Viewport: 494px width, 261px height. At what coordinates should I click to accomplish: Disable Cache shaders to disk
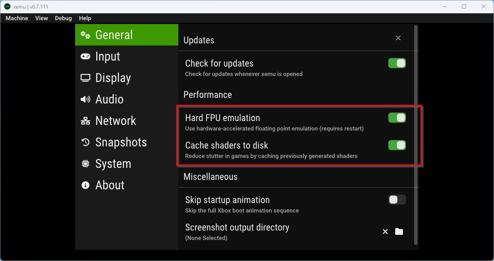396,145
